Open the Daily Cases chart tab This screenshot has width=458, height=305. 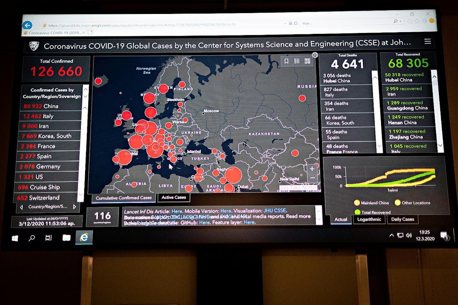click(x=402, y=219)
